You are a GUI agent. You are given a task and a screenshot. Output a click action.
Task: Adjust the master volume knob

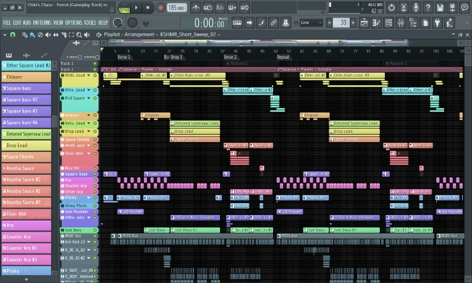pos(118,23)
